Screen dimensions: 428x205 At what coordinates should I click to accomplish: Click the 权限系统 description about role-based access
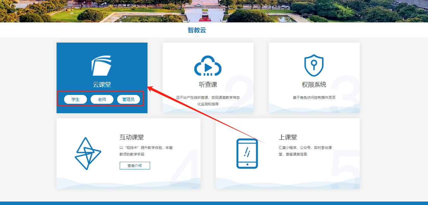tap(314, 97)
